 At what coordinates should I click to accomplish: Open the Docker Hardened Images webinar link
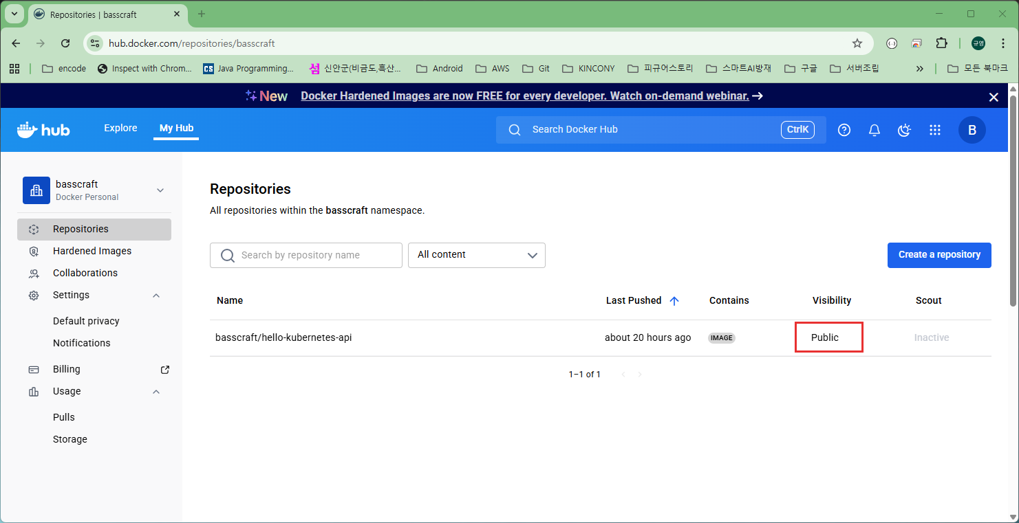point(525,96)
